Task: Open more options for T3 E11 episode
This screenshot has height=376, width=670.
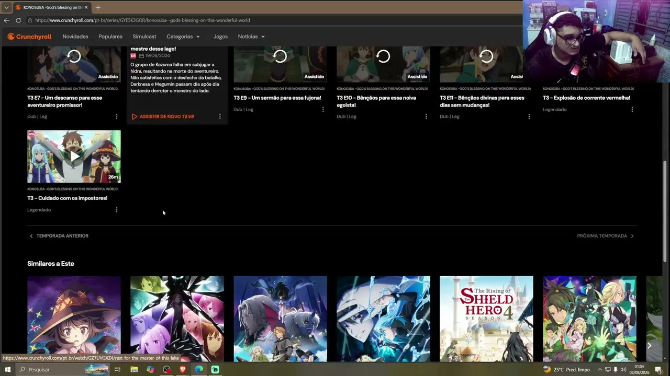Action: pyautogui.click(x=529, y=116)
